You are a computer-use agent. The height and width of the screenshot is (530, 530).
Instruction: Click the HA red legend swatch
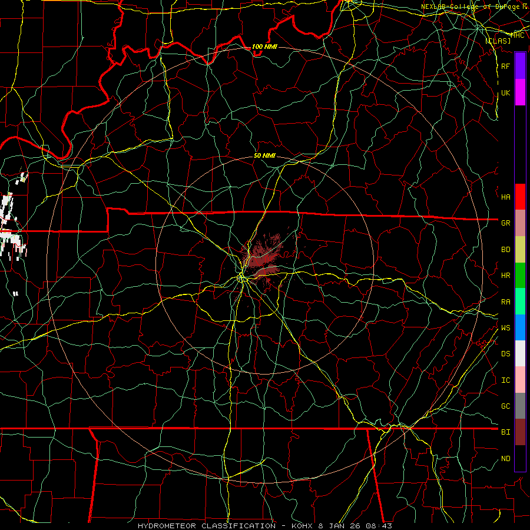[520, 197]
